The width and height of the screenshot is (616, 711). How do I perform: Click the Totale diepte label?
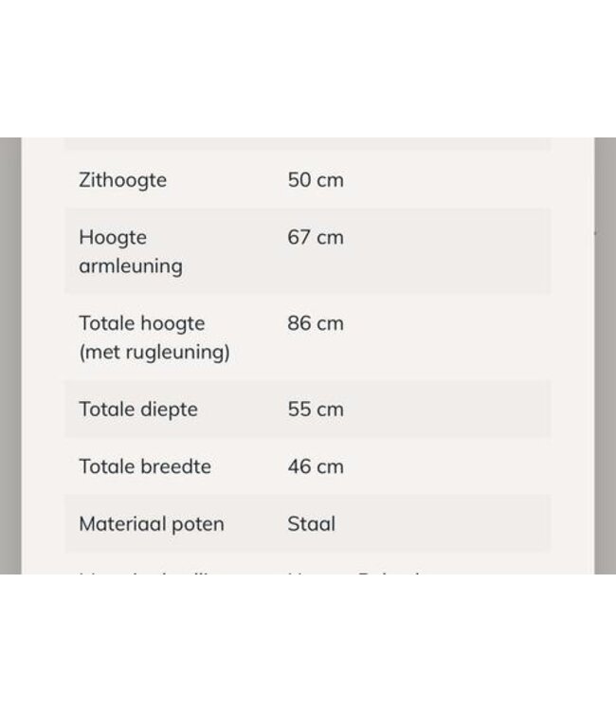point(138,410)
